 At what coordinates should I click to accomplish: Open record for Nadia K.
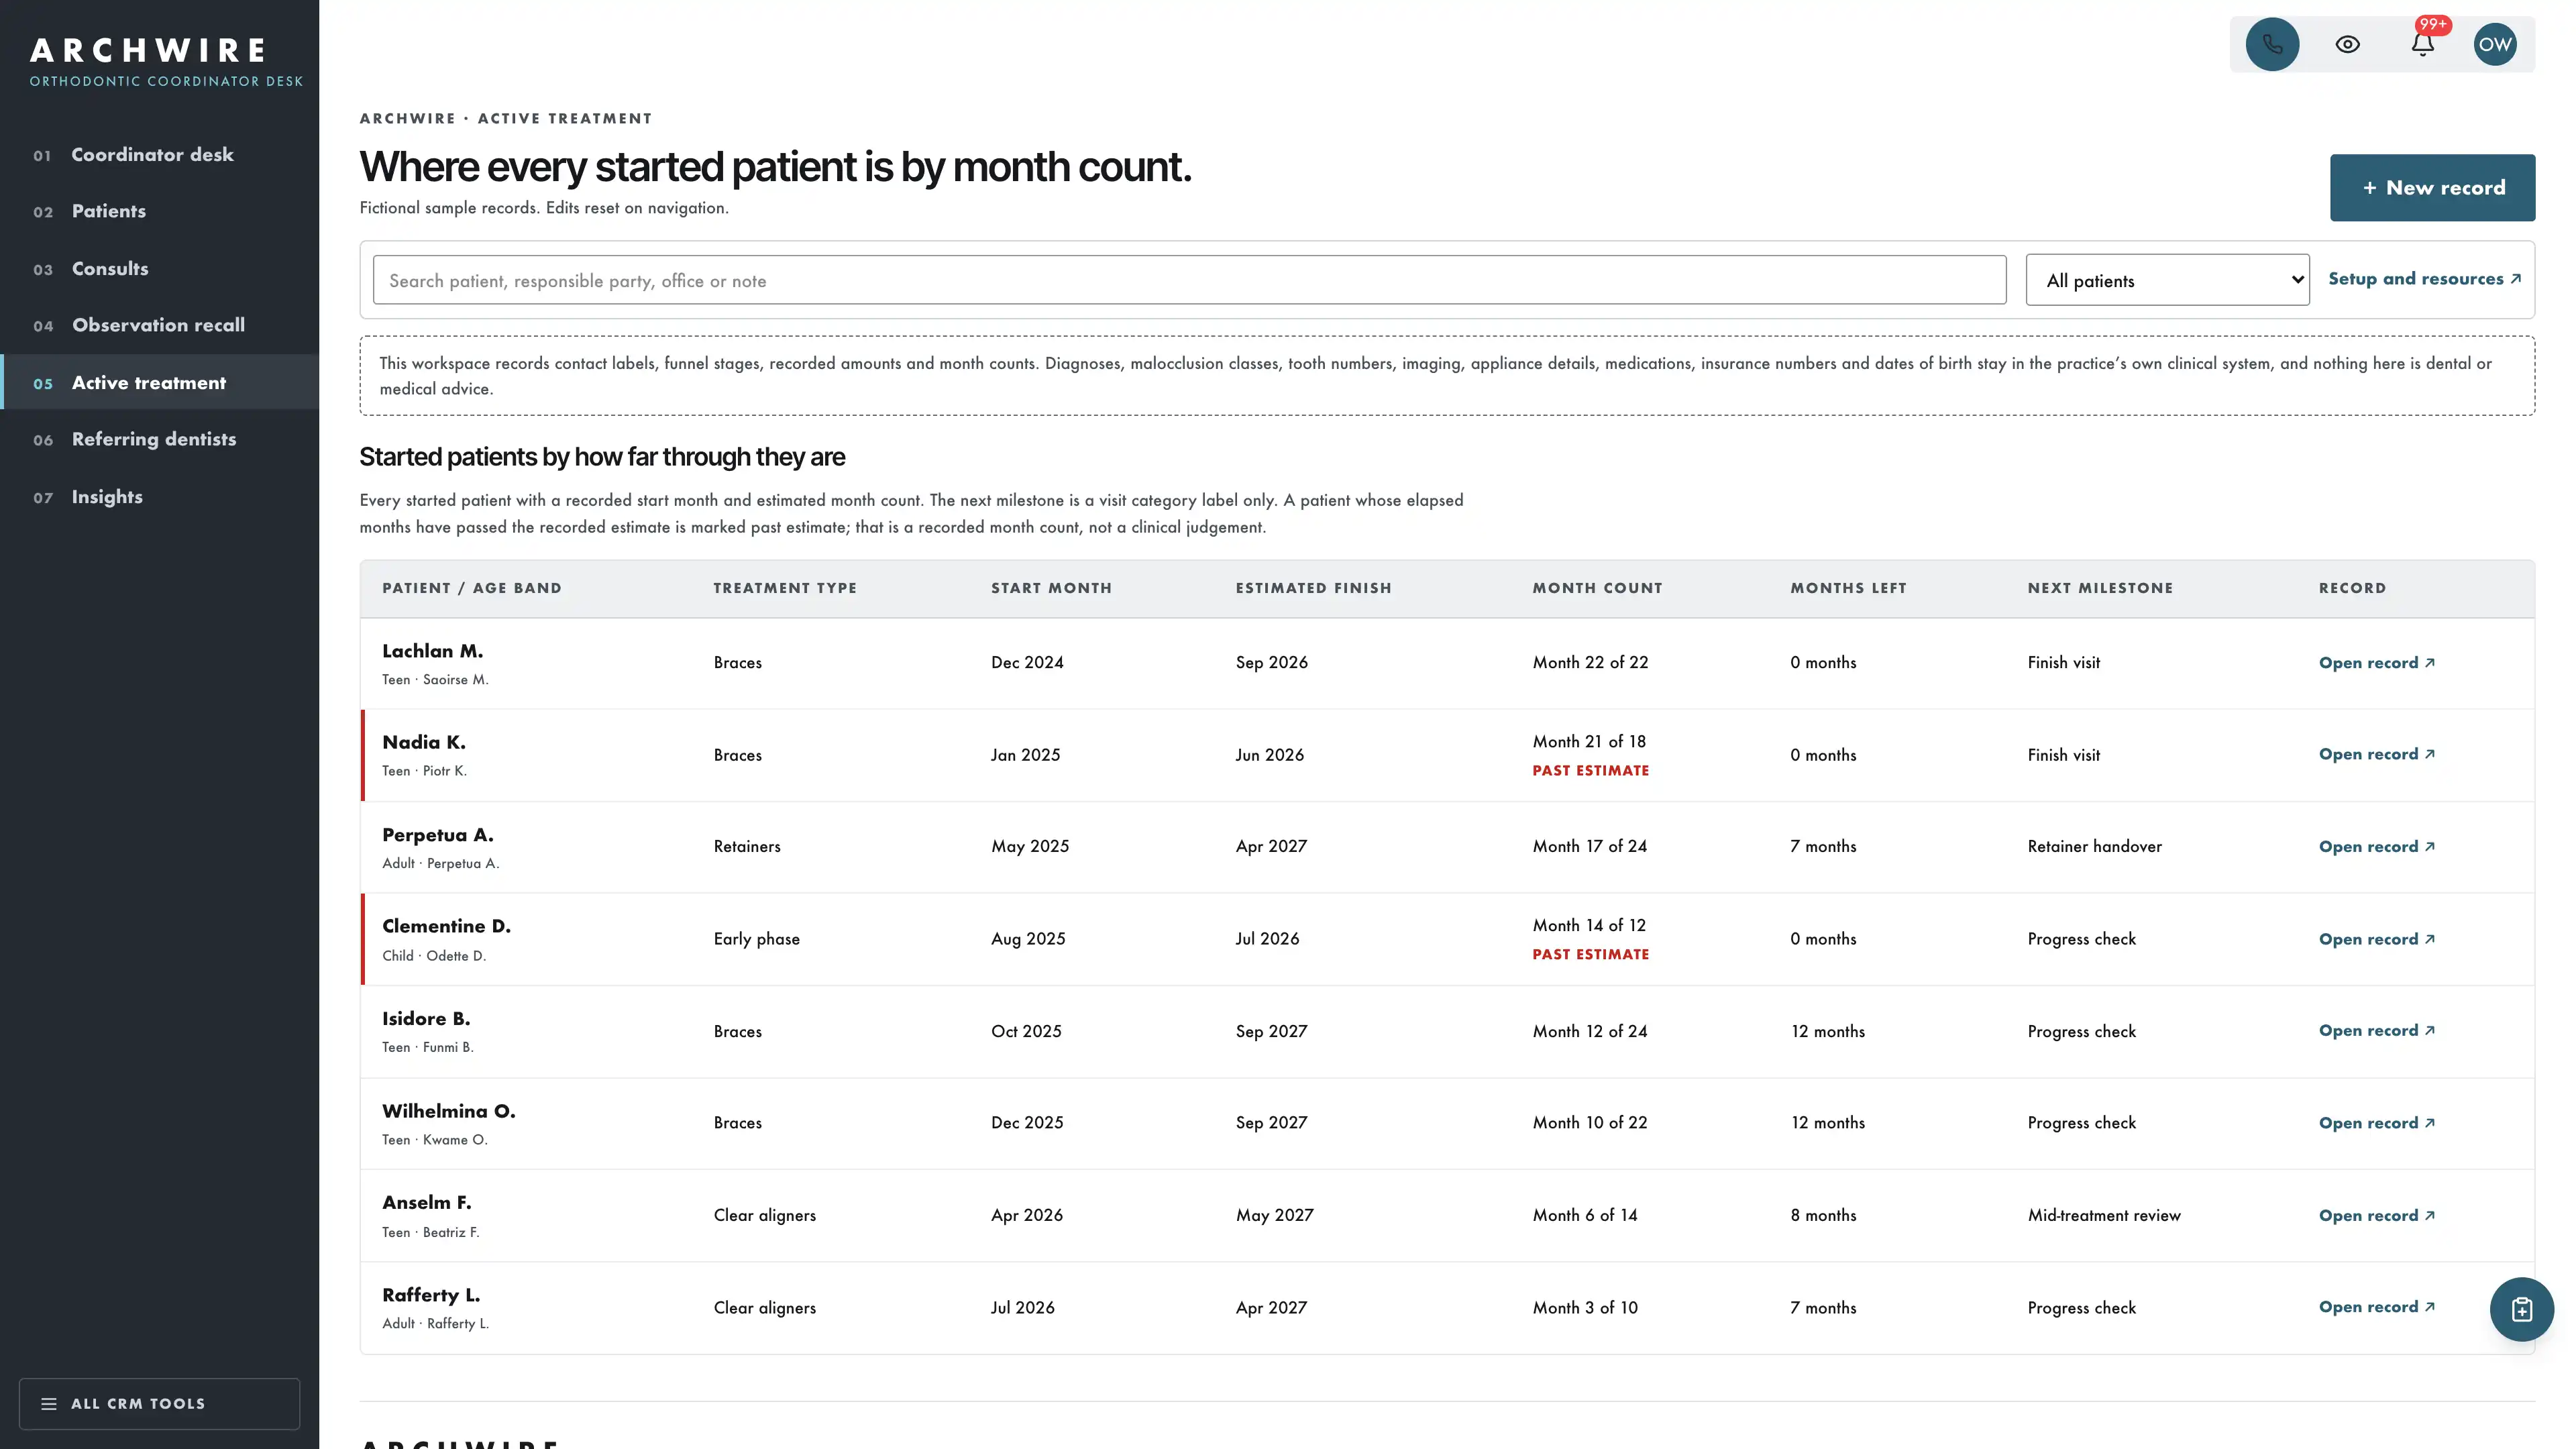click(2376, 754)
